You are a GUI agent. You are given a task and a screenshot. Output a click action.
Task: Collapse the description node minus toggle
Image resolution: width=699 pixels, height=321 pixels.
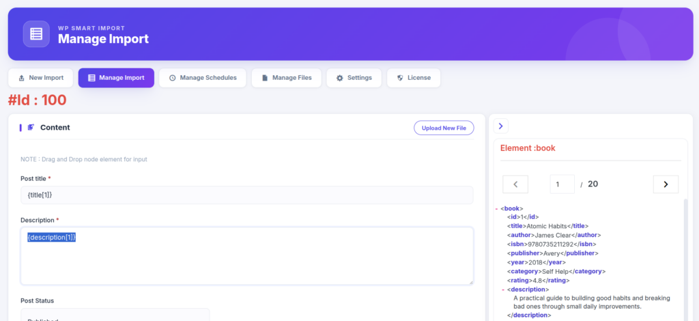click(x=503, y=289)
